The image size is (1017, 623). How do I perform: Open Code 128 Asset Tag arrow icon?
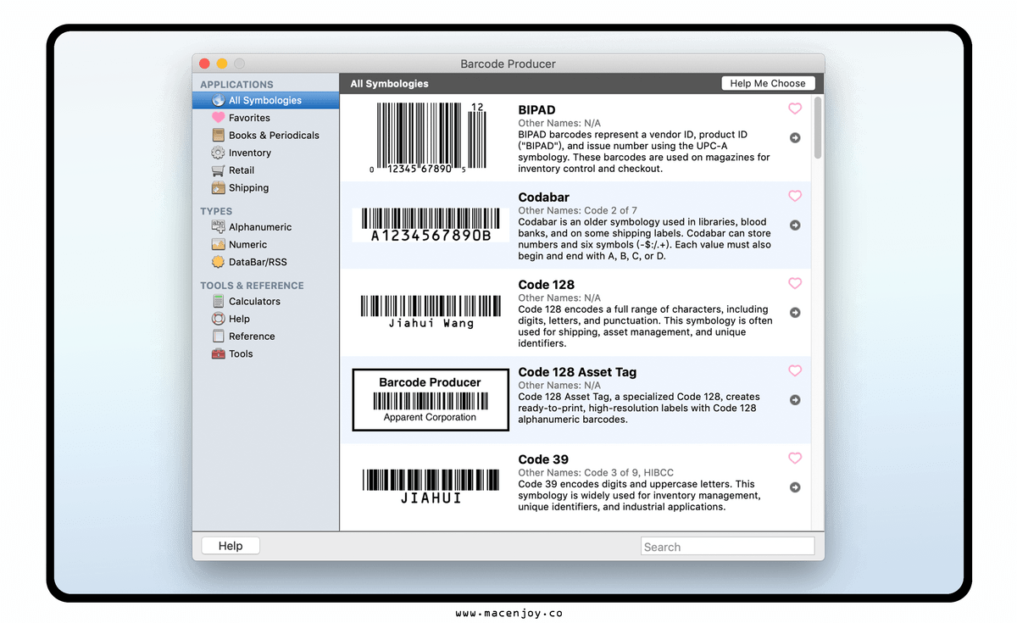coord(795,399)
